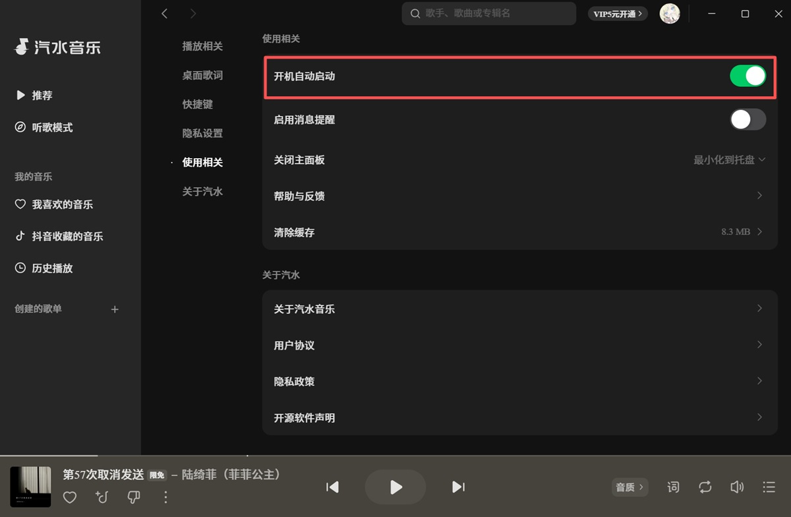
Task: Open the 音质 quality selector
Action: (x=629, y=487)
